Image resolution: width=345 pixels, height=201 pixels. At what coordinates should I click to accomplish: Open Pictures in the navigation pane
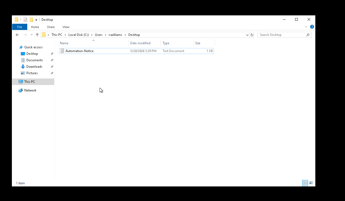[32, 73]
